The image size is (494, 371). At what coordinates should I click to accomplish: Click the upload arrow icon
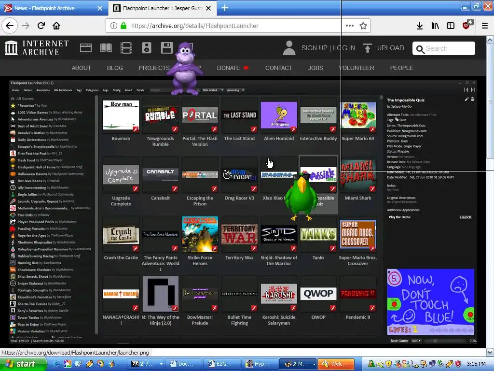[367, 48]
